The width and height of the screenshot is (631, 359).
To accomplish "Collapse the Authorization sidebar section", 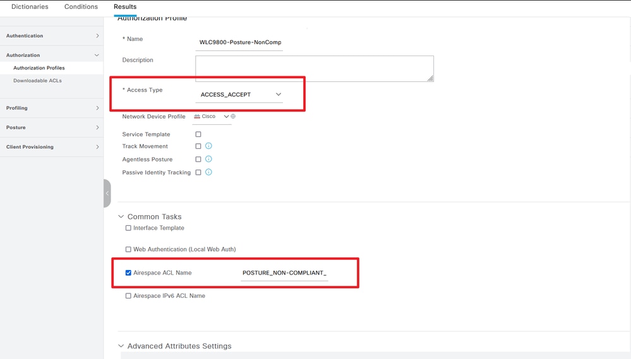I will pos(97,55).
